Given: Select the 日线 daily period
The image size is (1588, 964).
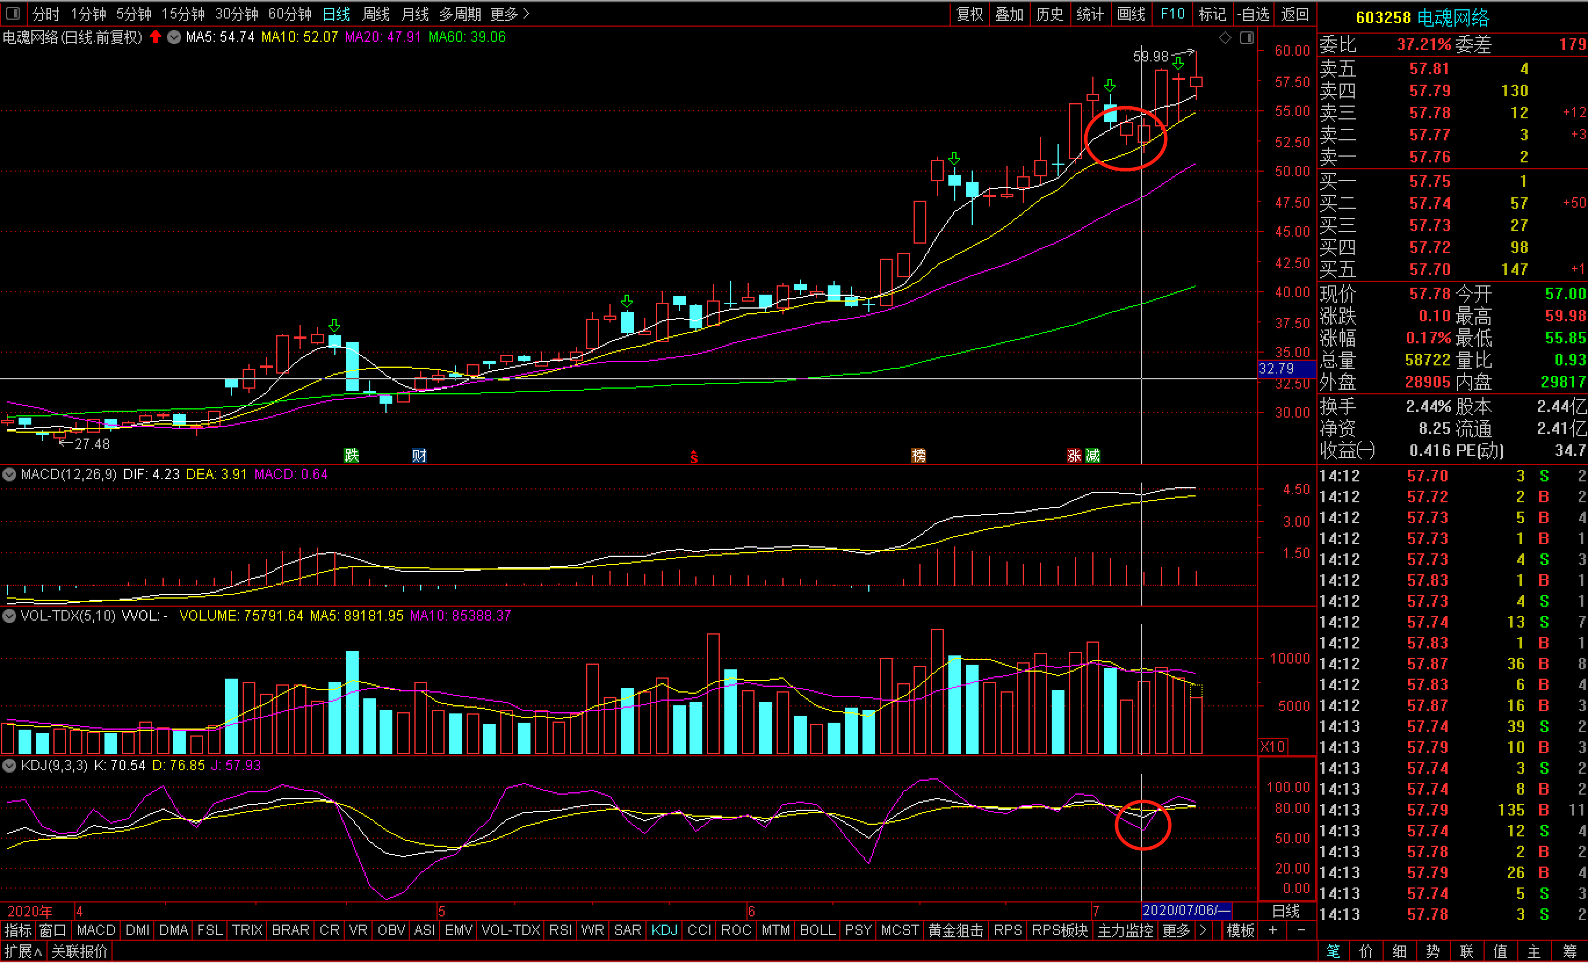Looking at the screenshot, I should 337,13.
